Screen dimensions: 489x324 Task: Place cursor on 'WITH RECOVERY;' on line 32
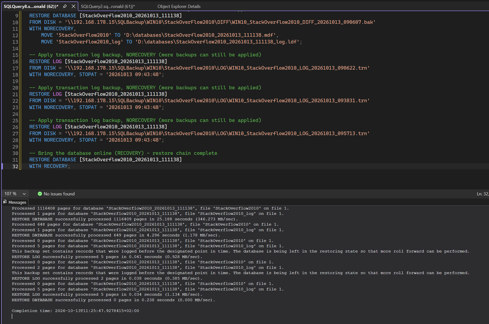(50, 166)
